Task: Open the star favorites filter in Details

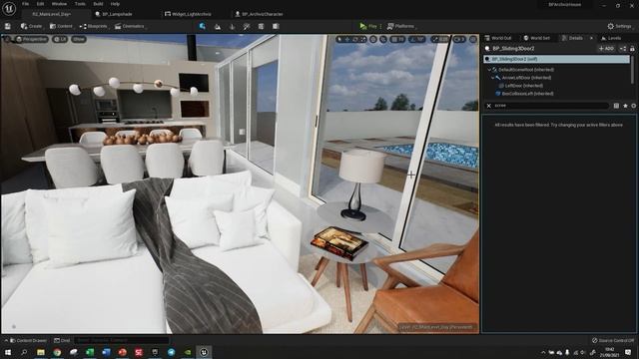Action: tap(625, 106)
